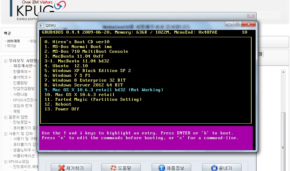This screenshot has width=290, height=171.
Task: Click the indent icon right of QEMU window
Action: [x=260, y=54]
